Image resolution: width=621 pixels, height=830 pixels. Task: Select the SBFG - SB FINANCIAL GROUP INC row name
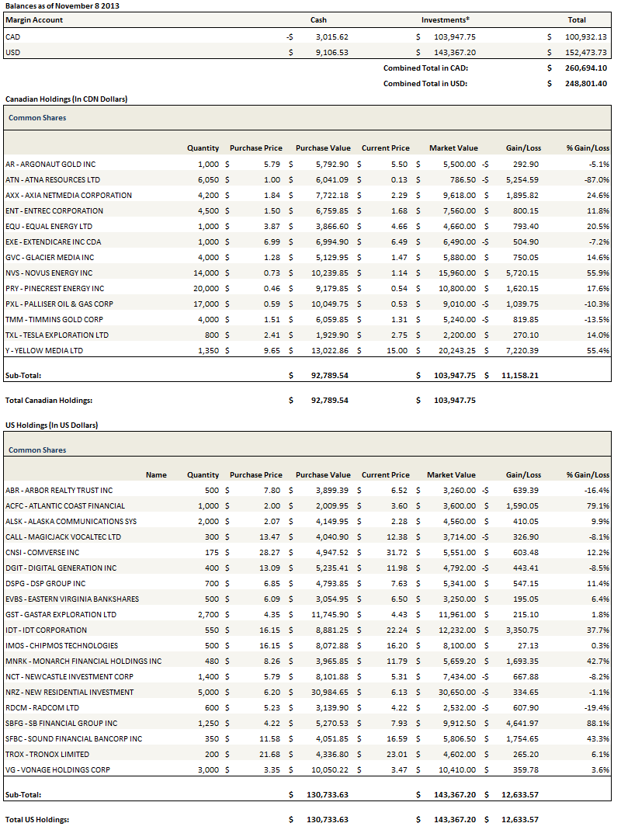[x=61, y=723]
